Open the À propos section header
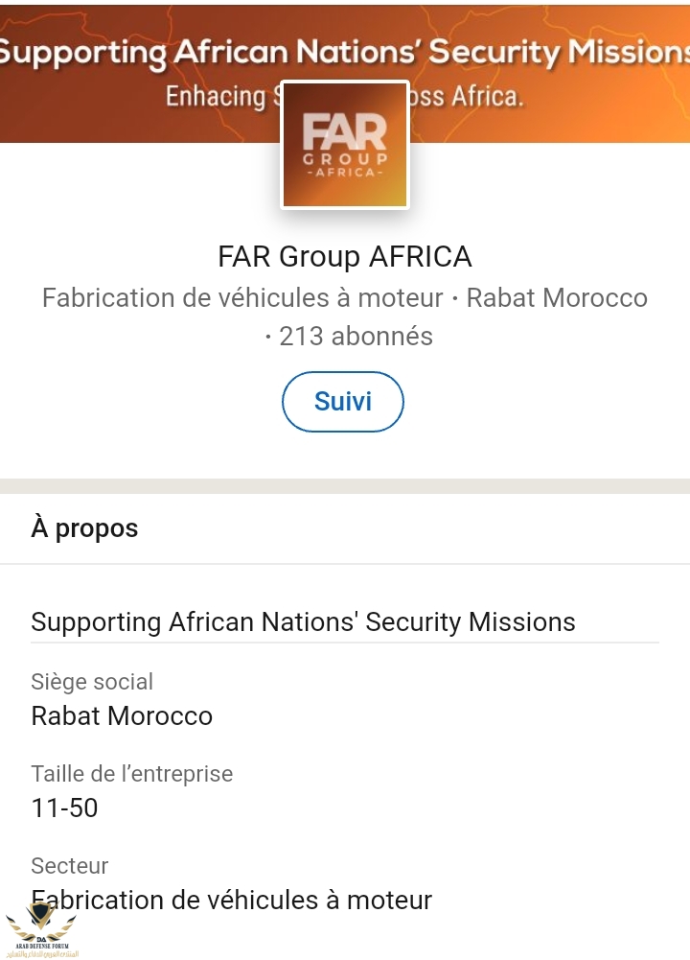This screenshot has width=690, height=960. (x=84, y=528)
